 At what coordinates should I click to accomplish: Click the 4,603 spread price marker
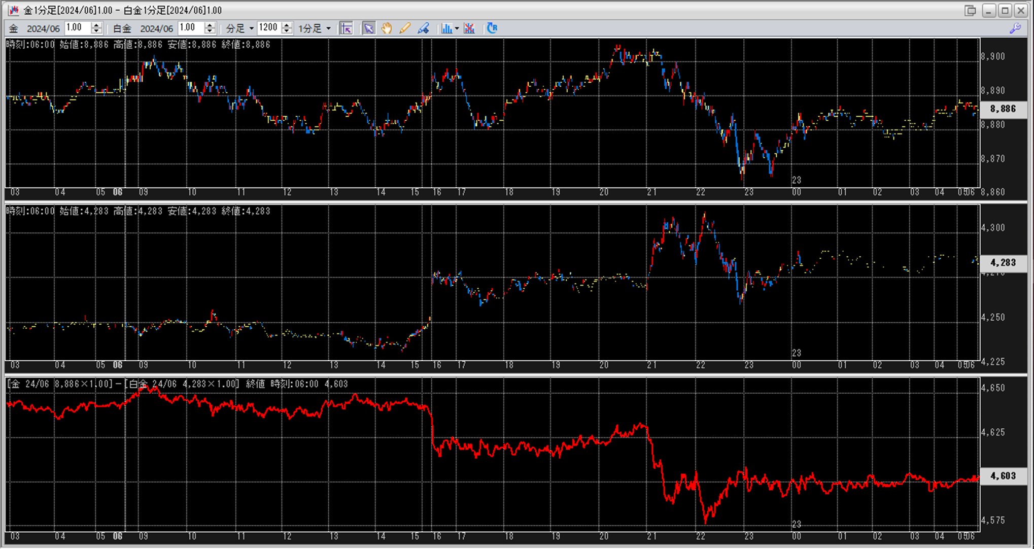[x=1003, y=476]
